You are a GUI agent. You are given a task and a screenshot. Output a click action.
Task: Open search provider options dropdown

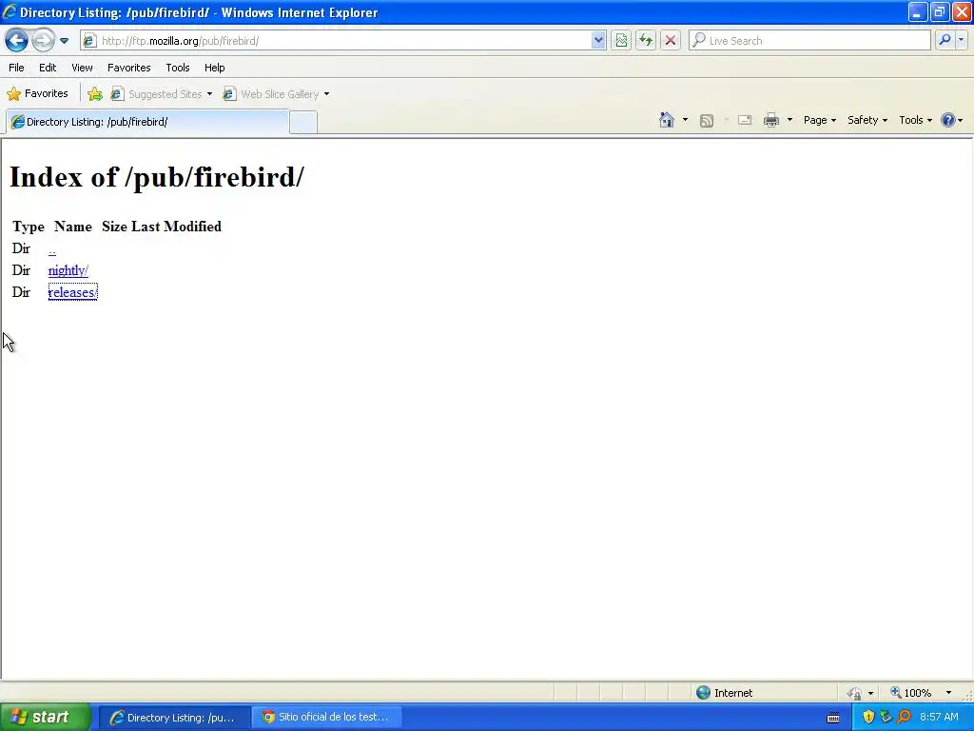(x=961, y=41)
